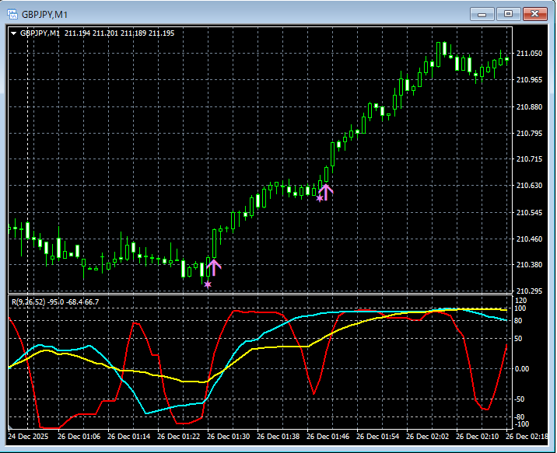Select the pink up arrow near 01:30

click(213, 268)
